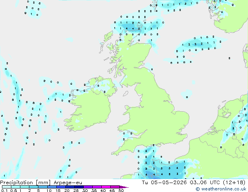Click the '[mm]' unit label

coord(43,183)
